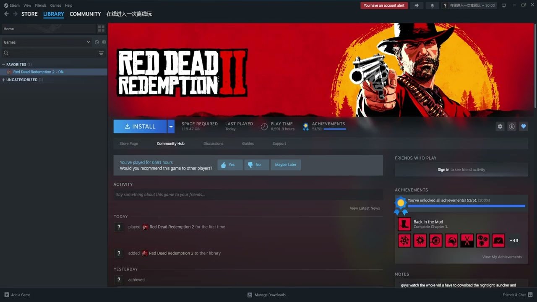This screenshot has height=302, width=537.
Task: Click the account alert red button
Action: pyautogui.click(x=384, y=5)
